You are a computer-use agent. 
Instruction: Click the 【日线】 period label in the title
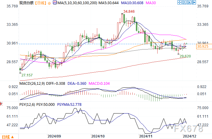41,3
